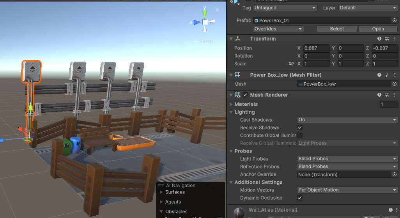Collapse Obstacles in AI Navigation overlay
This screenshot has width=400, height=218.
(x=161, y=211)
